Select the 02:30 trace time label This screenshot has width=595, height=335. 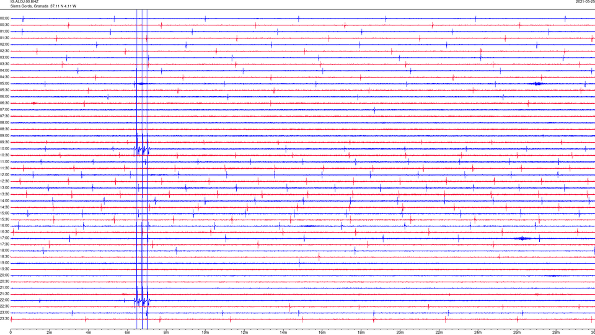pos(5,51)
